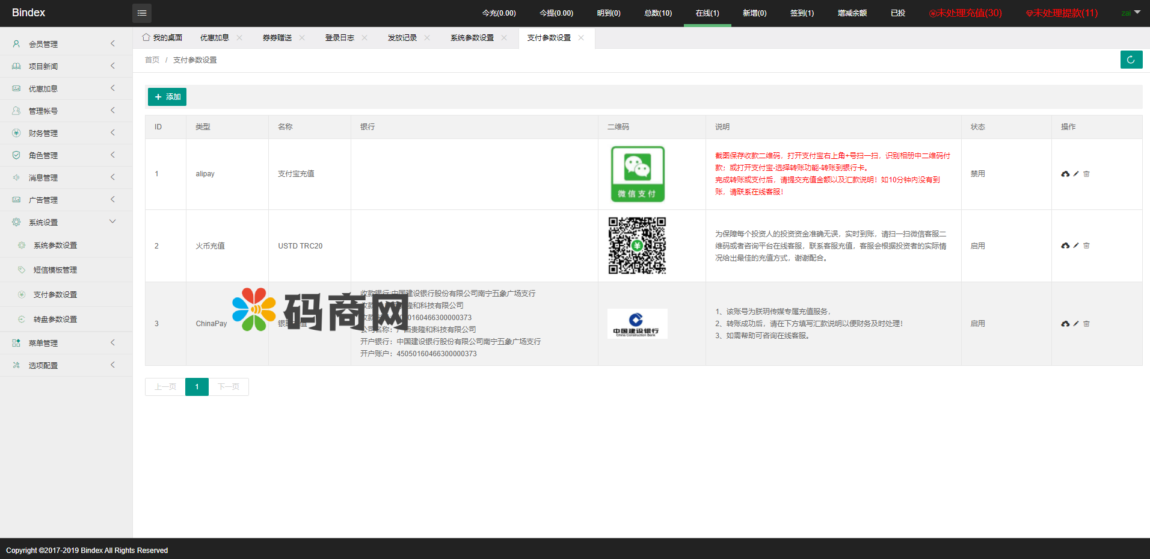Click the home icon on 我的桌面 tab
The width and height of the screenshot is (1150, 559).
[145, 37]
